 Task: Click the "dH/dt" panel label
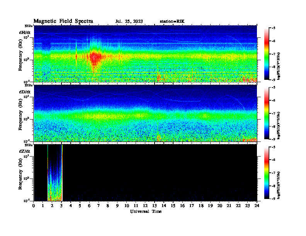(x=25, y=32)
